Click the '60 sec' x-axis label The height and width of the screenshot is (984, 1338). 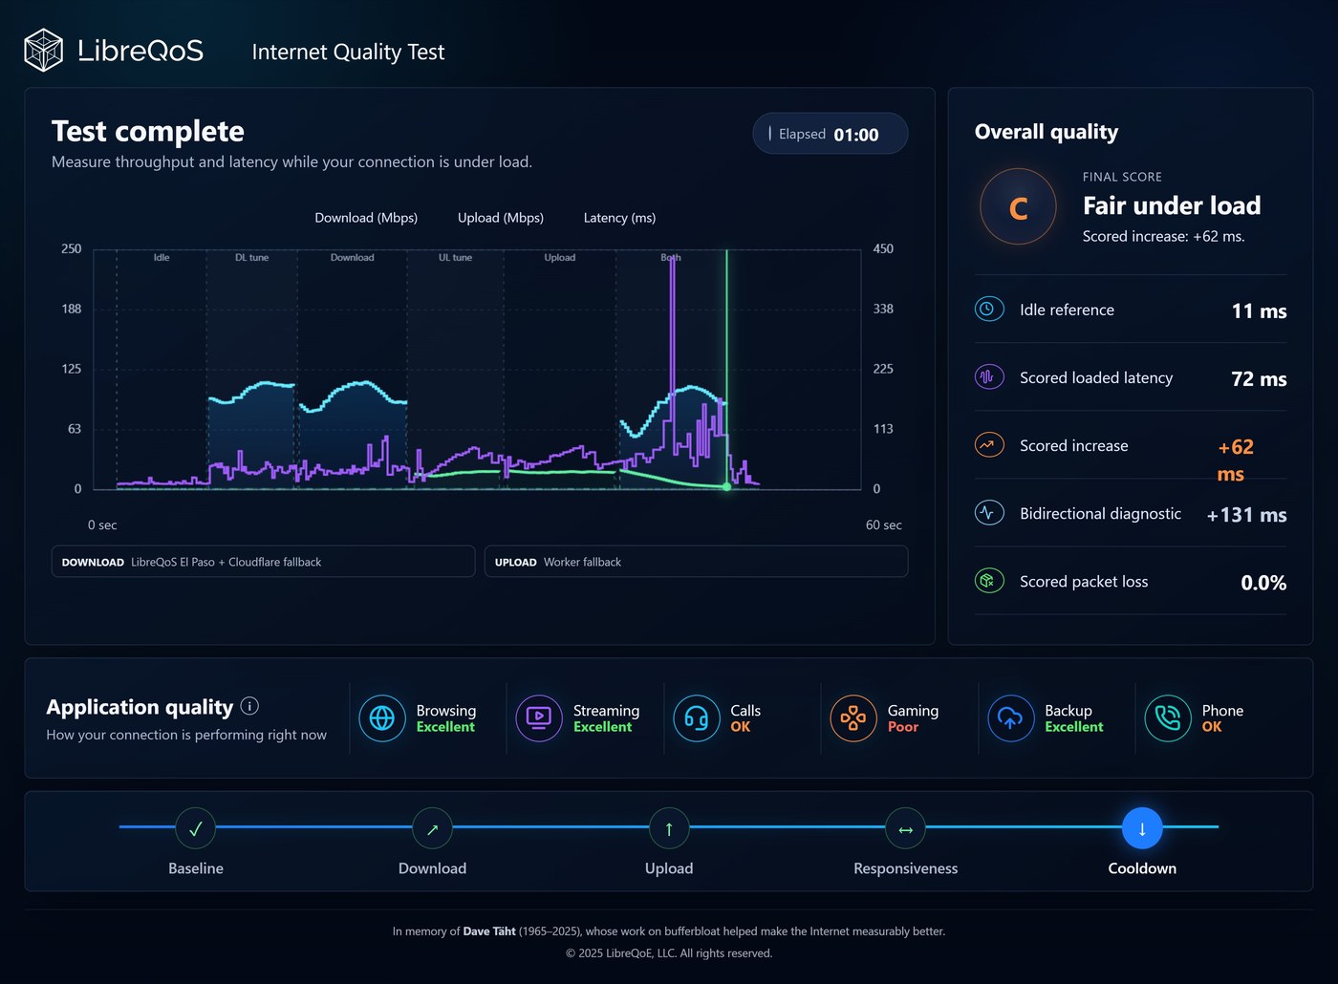tap(884, 525)
